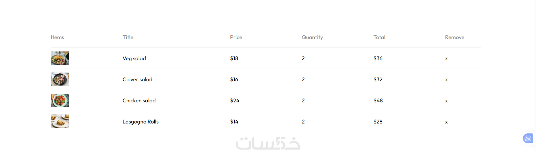The width and height of the screenshot is (536, 153).
Task: Click the Remove column header
Action: click(x=455, y=37)
